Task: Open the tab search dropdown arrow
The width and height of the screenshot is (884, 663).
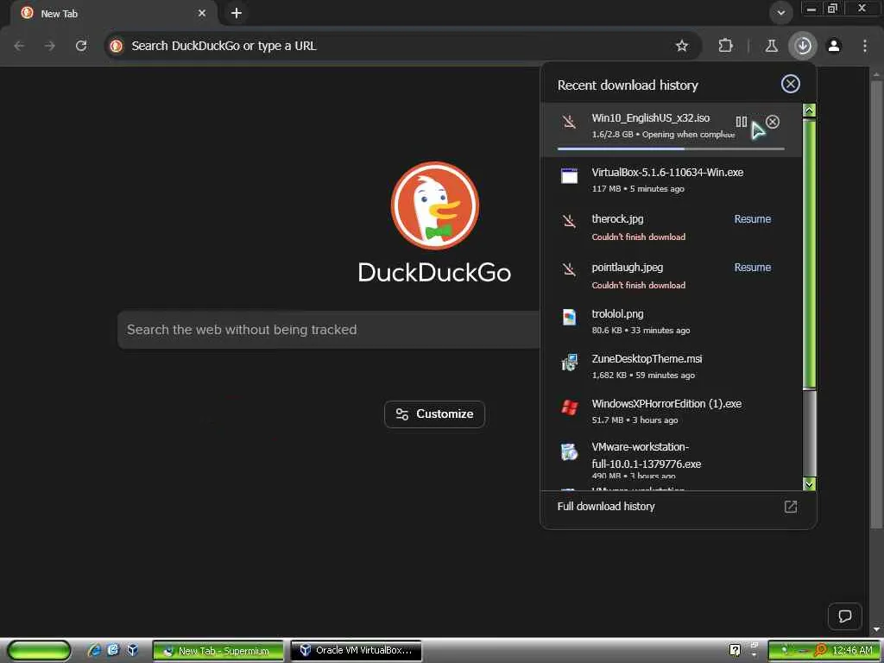Action: 780,13
